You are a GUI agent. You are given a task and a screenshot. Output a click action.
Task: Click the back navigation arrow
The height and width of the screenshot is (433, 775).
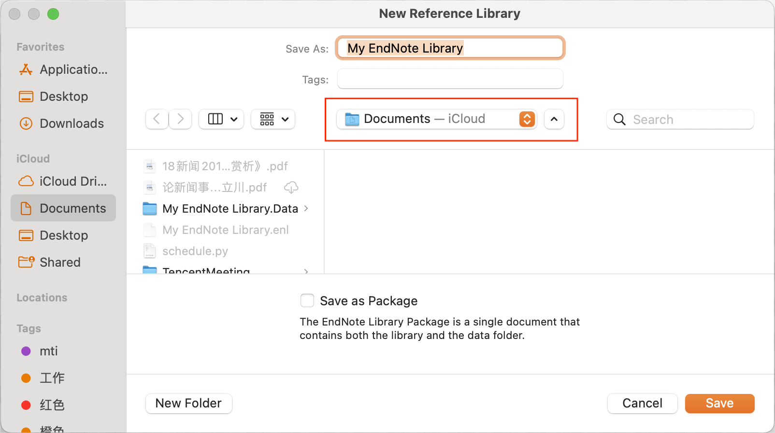pos(157,119)
